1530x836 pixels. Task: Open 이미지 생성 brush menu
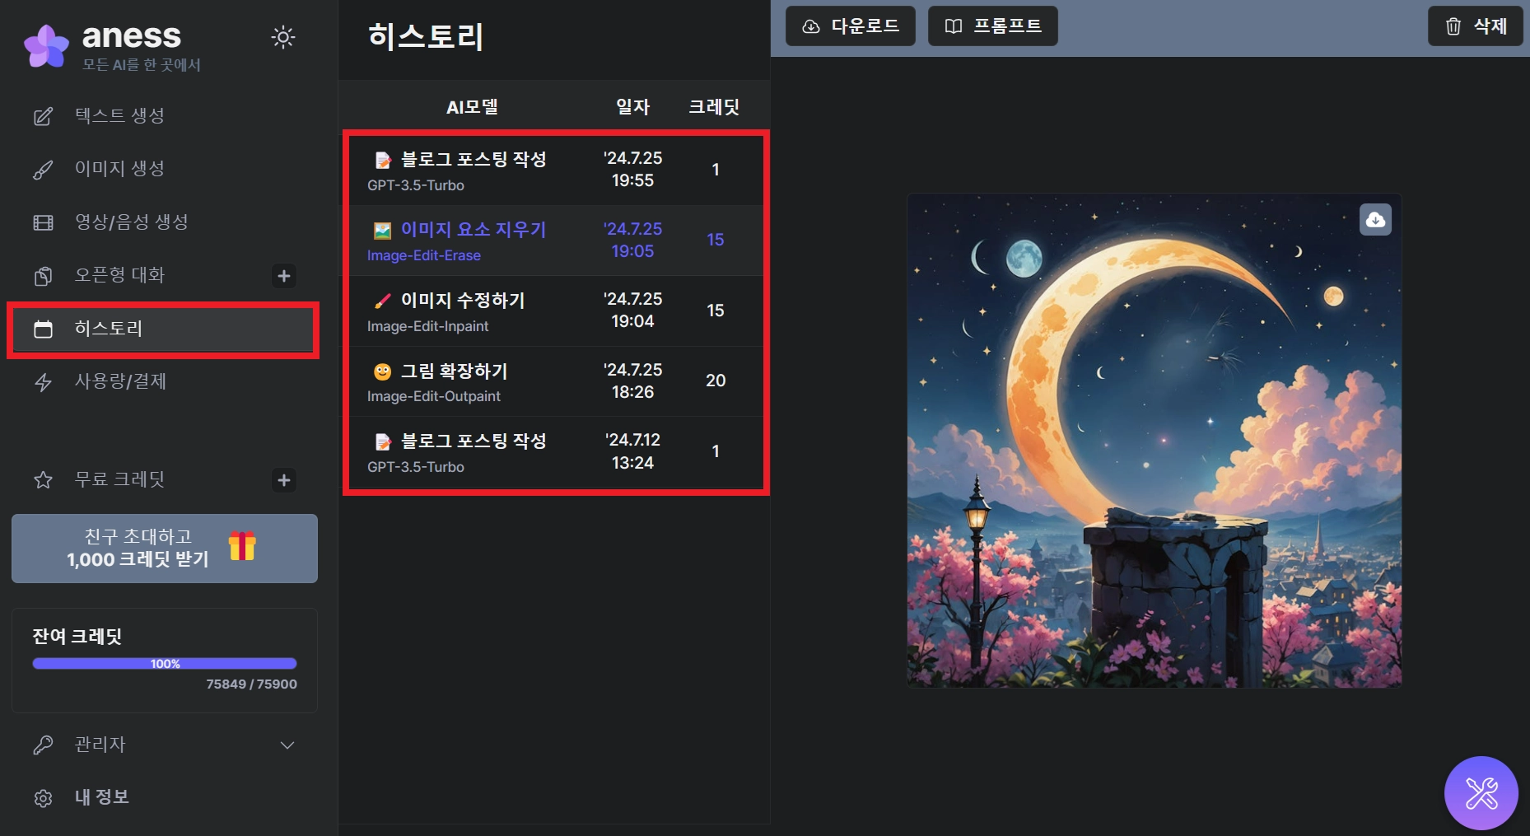pos(43,169)
